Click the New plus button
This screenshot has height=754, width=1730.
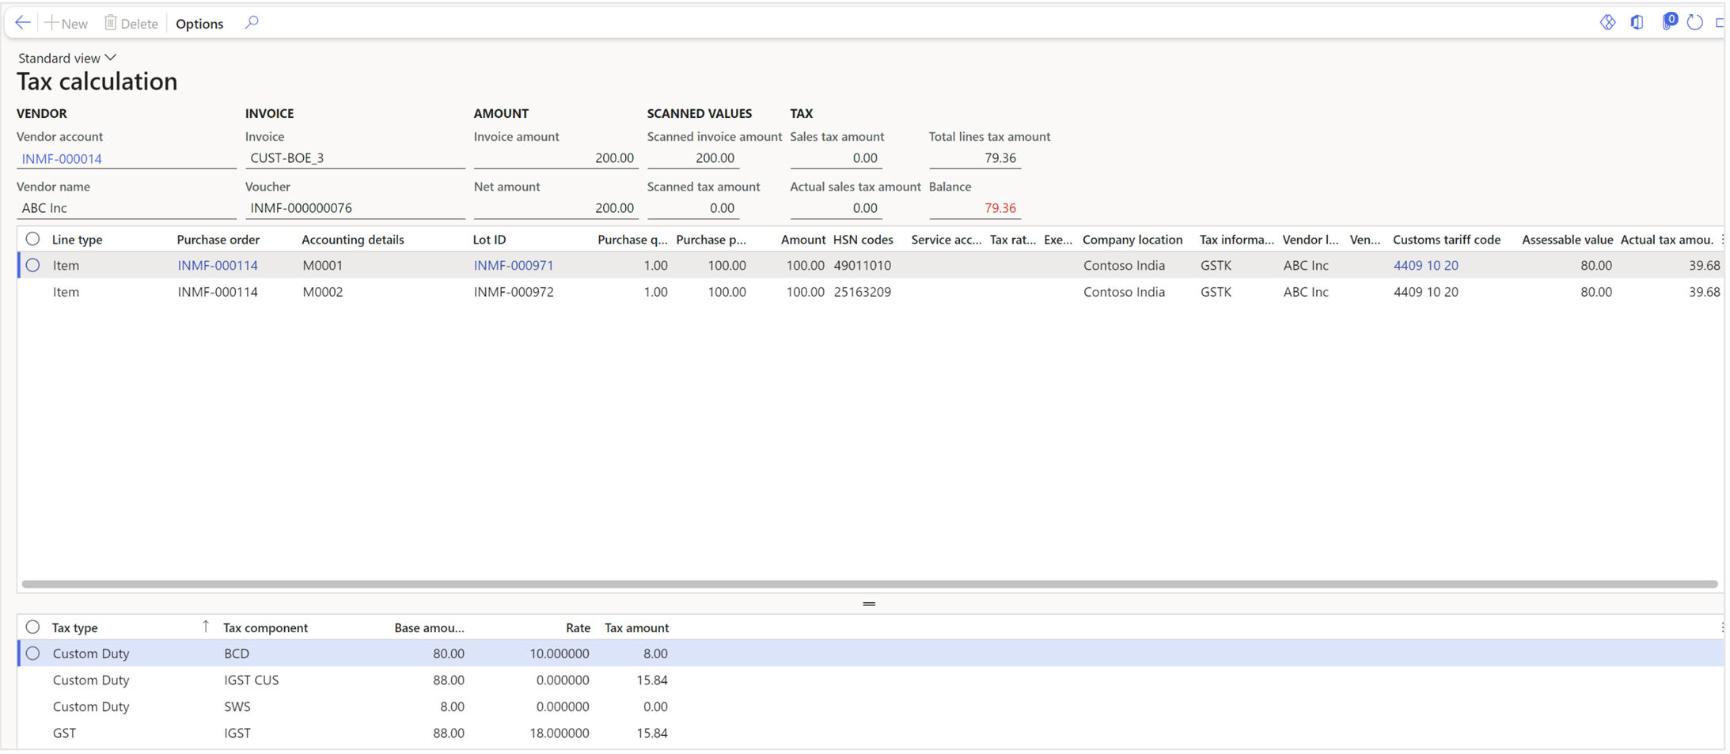(66, 23)
